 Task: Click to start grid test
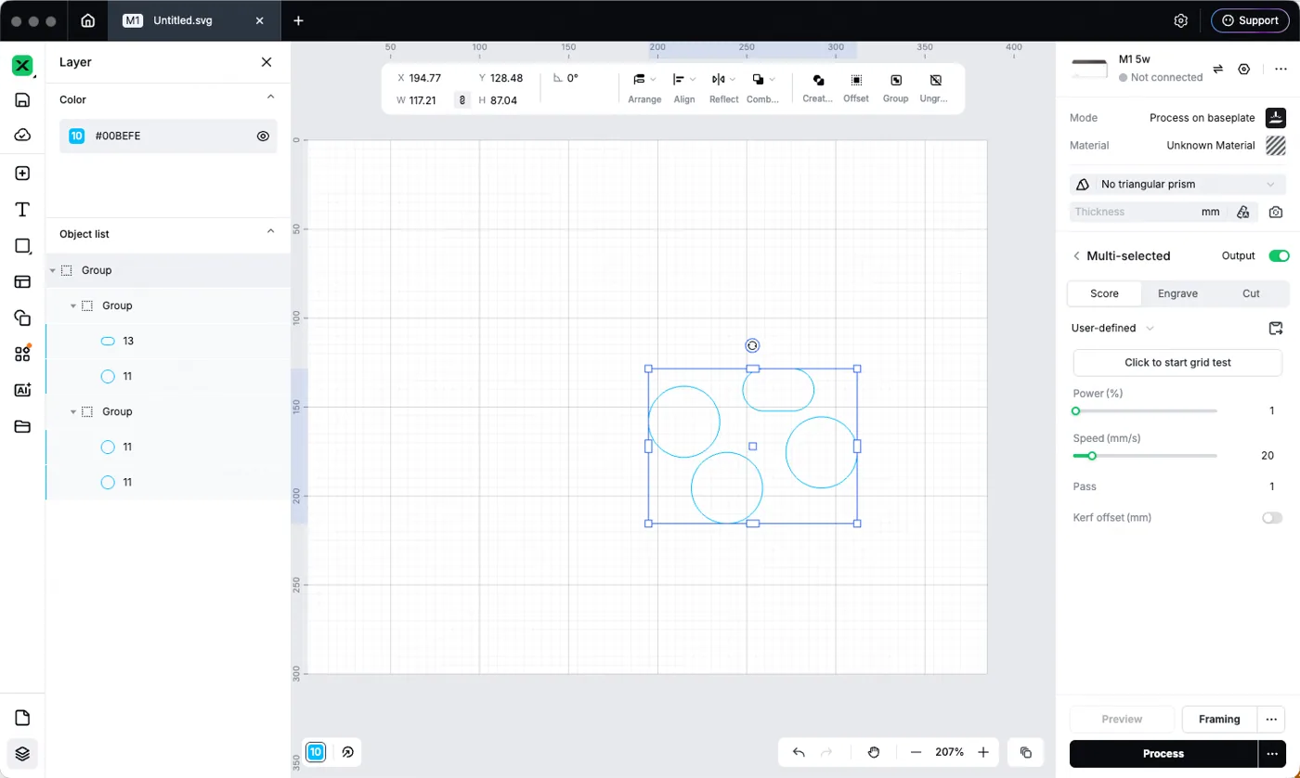tap(1177, 362)
